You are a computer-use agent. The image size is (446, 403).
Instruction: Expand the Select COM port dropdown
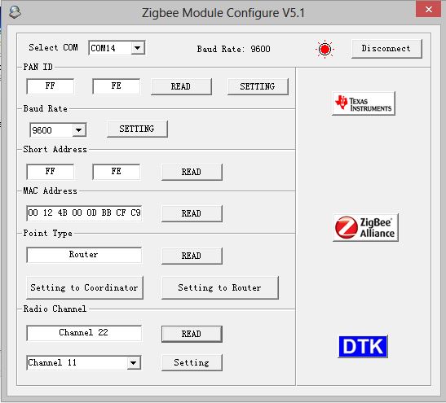coord(138,48)
